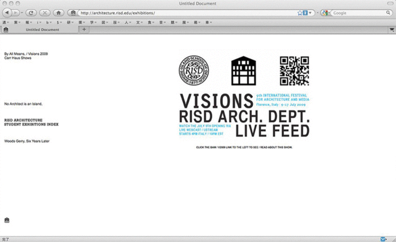This screenshot has width=396, height=242.
Task: Open the back/forward history dropdown arrow
Action: (21, 12)
